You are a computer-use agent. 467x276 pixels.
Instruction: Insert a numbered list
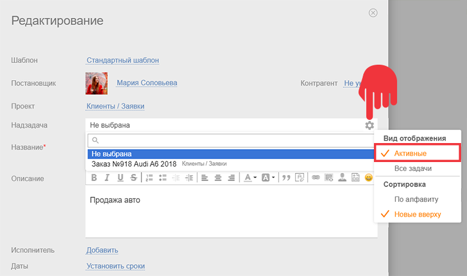[x=149, y=178]
